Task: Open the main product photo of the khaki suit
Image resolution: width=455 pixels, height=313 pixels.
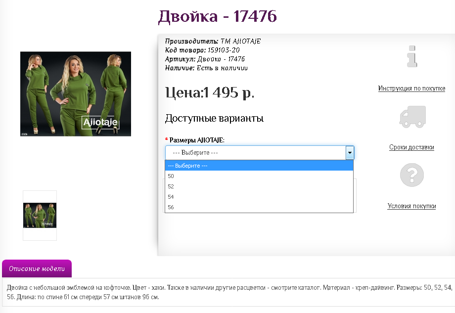Action: pos(75,93)
